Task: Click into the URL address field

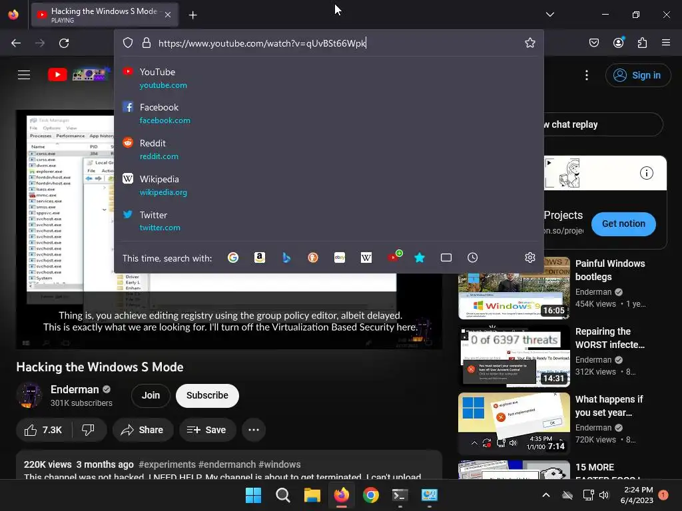Action: pyautogui.click(x=329, y=43)
